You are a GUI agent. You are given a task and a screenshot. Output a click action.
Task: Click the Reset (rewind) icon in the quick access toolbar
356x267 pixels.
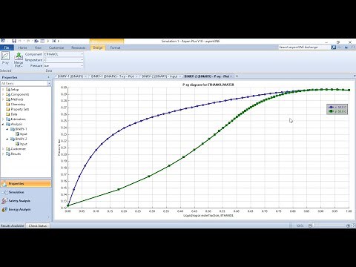[x=54, y=41]
